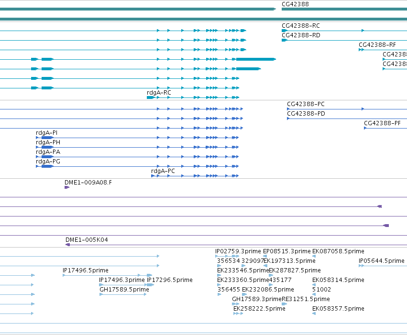Click the IP05644.5prime EST label
This screenshot has height=335, width=407.
[x=382, y=261]
